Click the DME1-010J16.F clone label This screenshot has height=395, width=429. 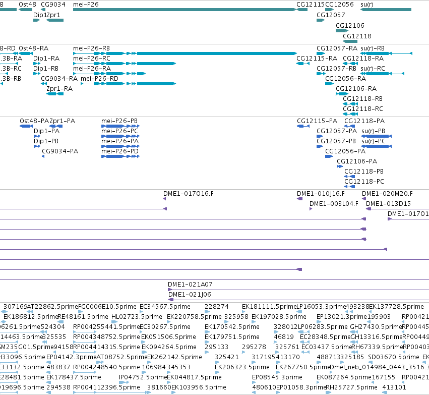321,194
